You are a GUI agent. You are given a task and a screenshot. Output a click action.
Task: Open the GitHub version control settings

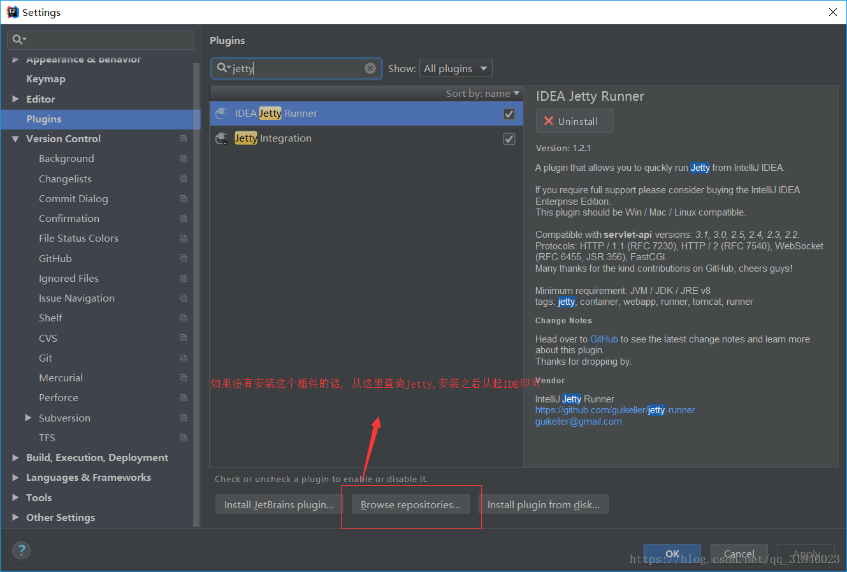[55, 258]
